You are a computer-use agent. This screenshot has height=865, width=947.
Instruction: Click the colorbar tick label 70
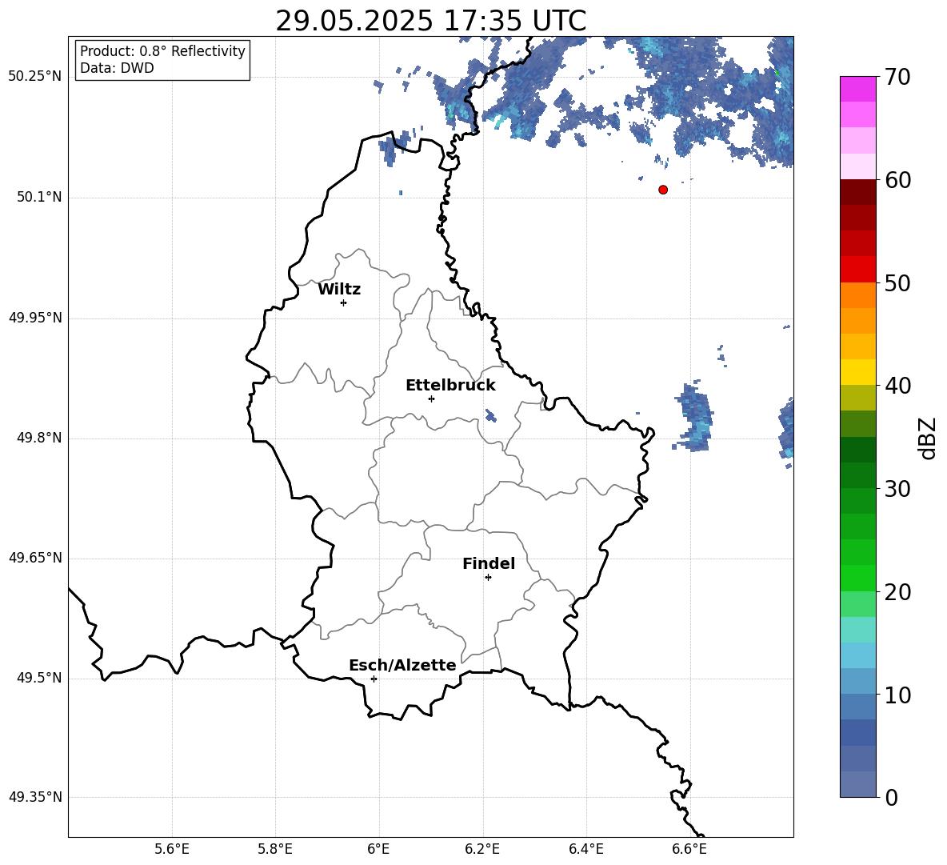(897, 77)
